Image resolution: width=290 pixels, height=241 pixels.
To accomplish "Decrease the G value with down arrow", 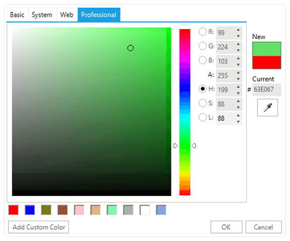I will click(238, 50).
